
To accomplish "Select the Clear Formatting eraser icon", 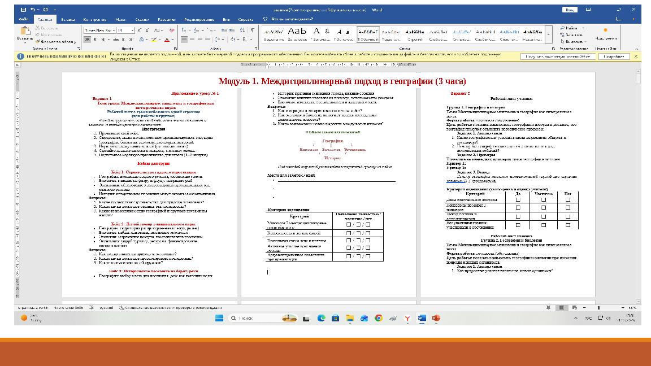I will click(x=172, y=30).
